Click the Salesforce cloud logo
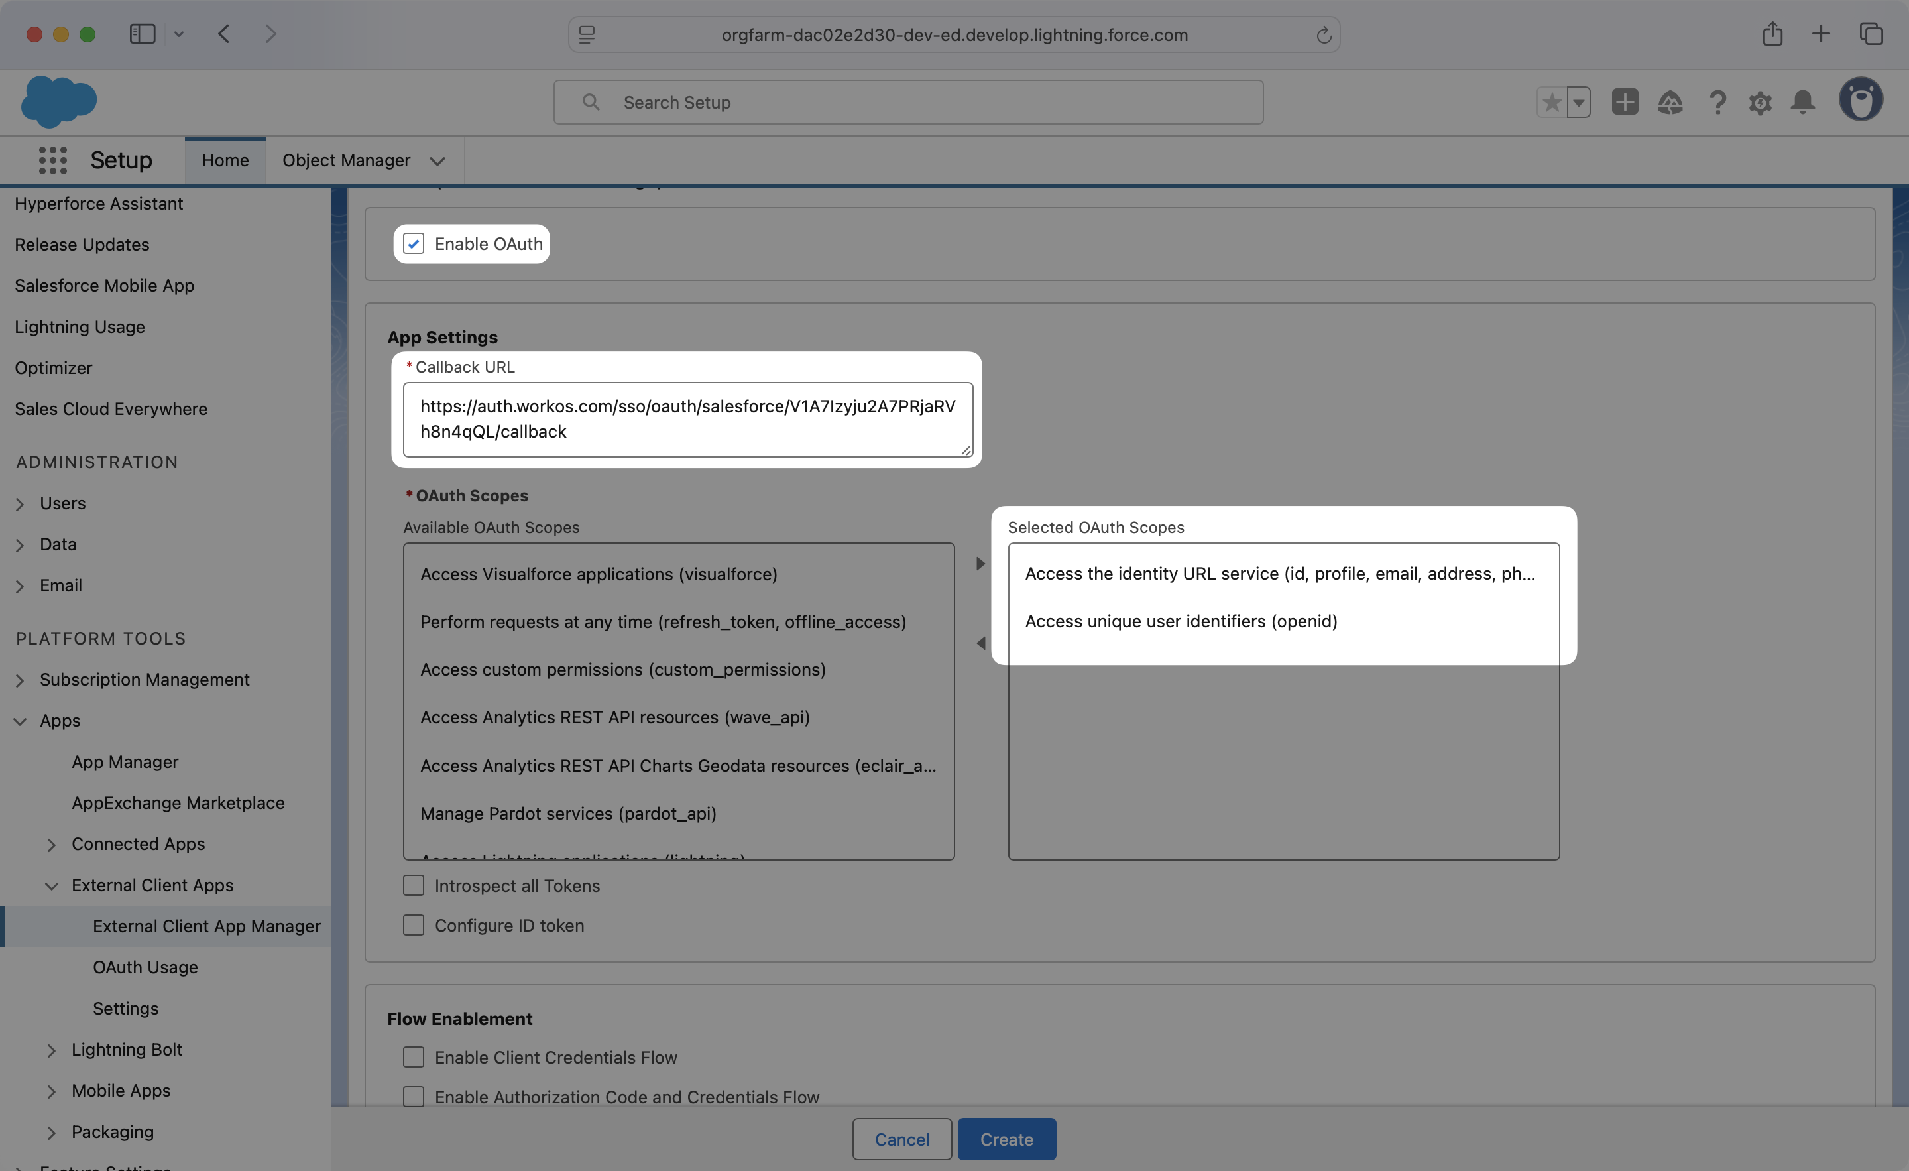The height and width of the screenshot is (1171, 1909). (59, 101)
